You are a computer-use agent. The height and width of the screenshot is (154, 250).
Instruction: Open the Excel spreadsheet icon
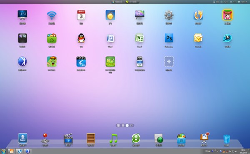140,38
